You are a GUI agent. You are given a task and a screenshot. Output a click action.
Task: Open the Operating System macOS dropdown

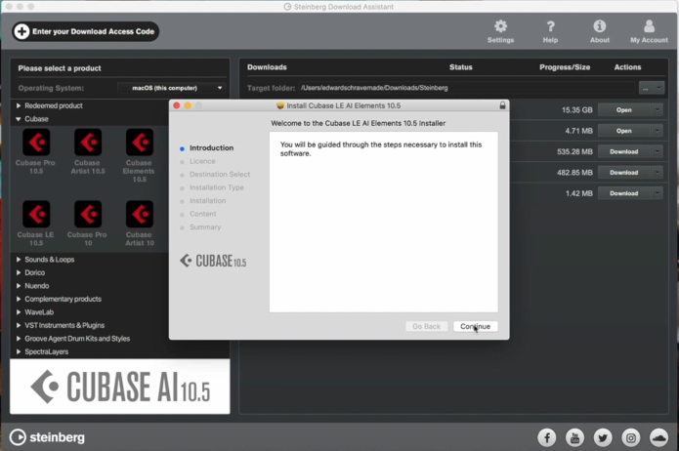(x=172, y=88)
